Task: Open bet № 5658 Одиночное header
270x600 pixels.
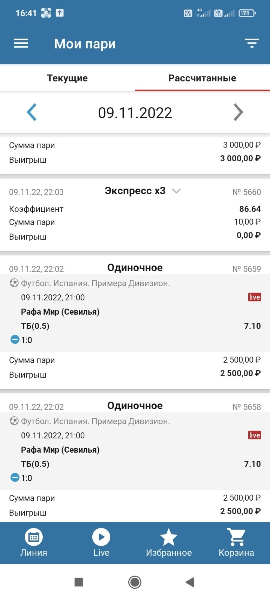Action: pos(135,406)
